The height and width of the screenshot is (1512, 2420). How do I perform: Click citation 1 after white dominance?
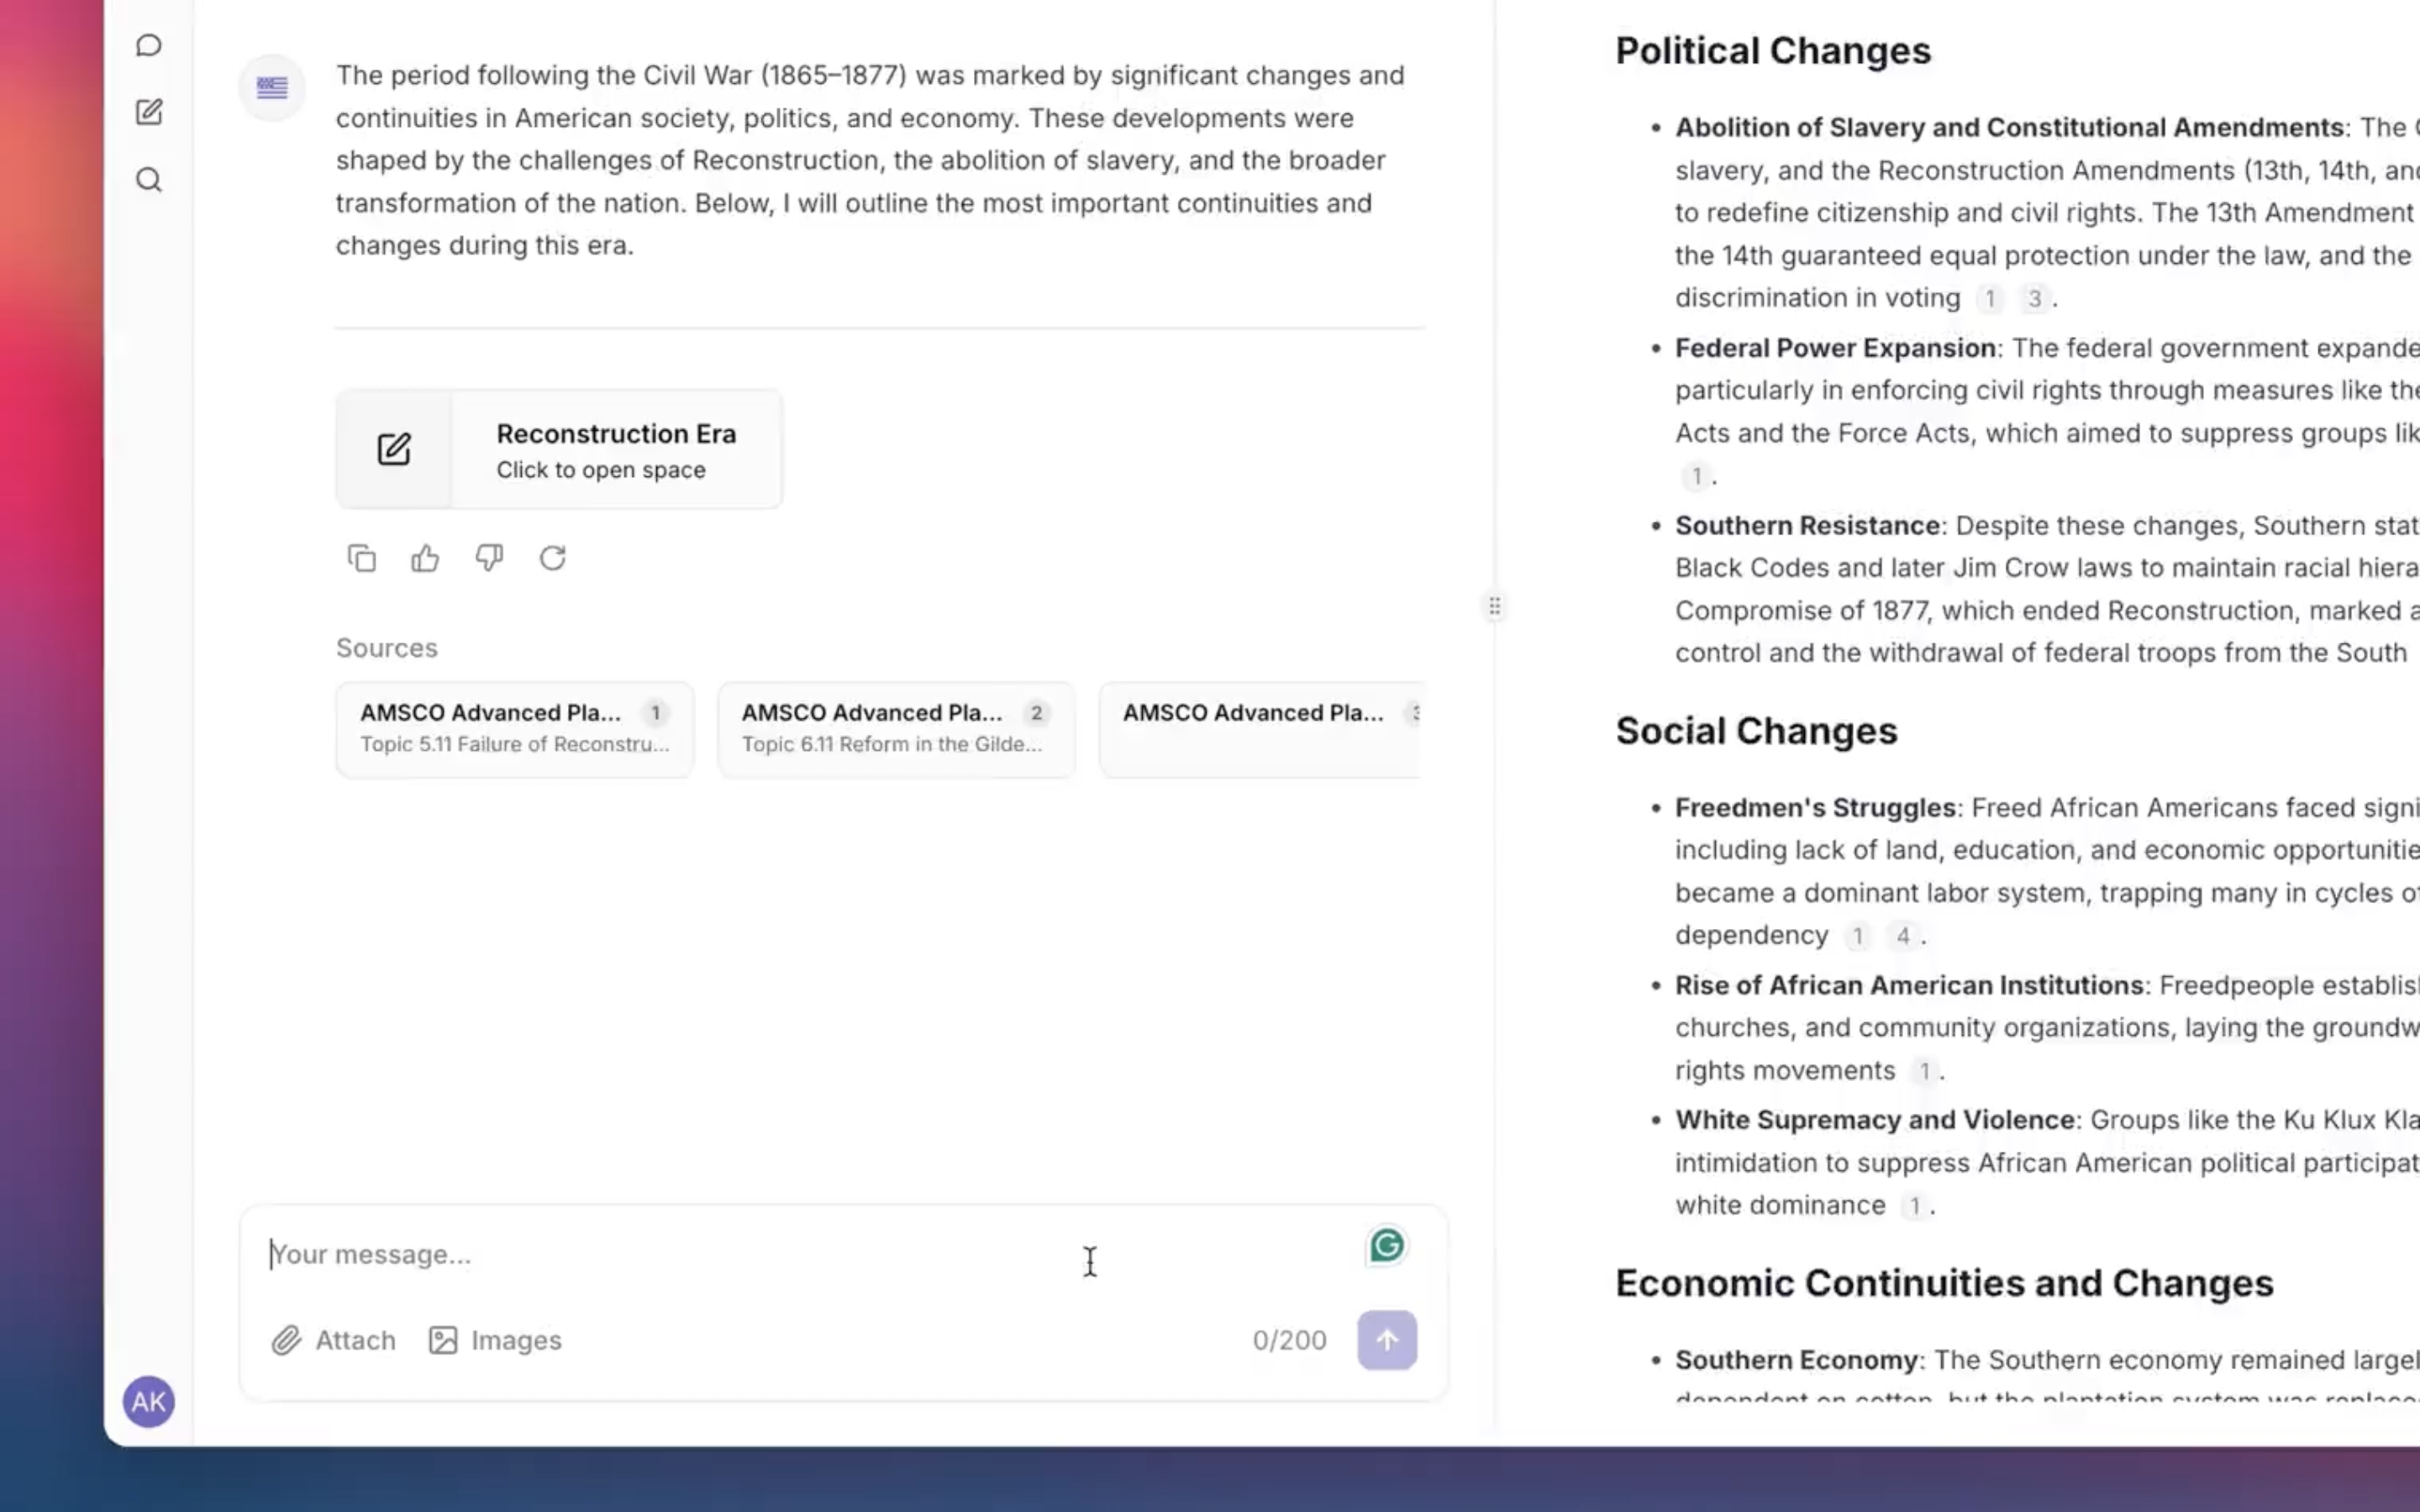click(x=1914, y=1206)
